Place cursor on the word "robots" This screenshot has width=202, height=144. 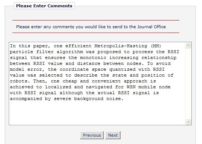click(x=20, y=81)
